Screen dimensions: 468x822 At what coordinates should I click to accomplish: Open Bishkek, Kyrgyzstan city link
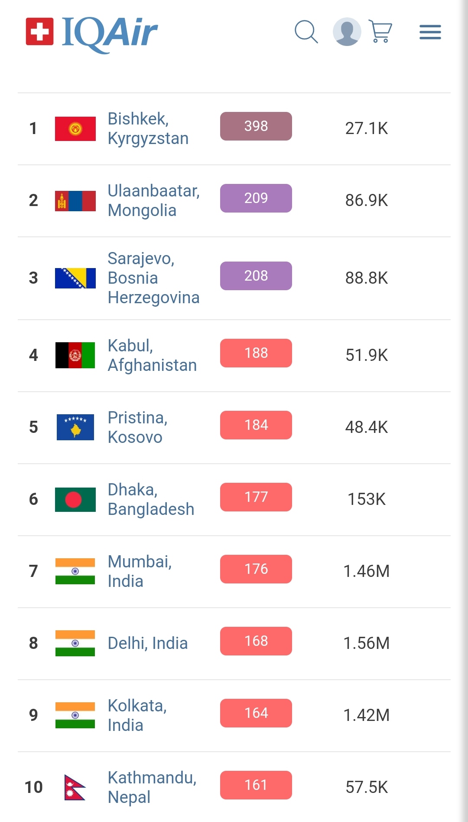coord(148,128)
